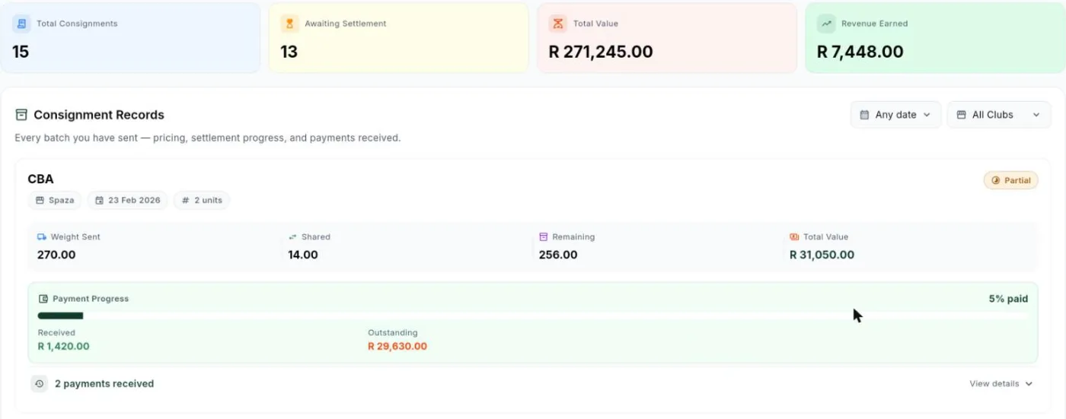Click the Weight Sent value 270.00
This screenshot has width=1066, height=419.
coord(56,255)
